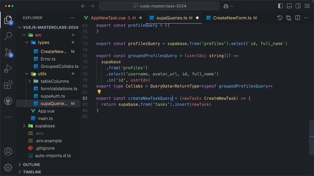Open CreateNew... file in the types folder
The width and height of the screenshot is (314, 176).
[x=48, y=51]
